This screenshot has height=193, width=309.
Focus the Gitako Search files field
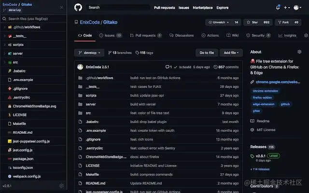[x=33, y=19]
